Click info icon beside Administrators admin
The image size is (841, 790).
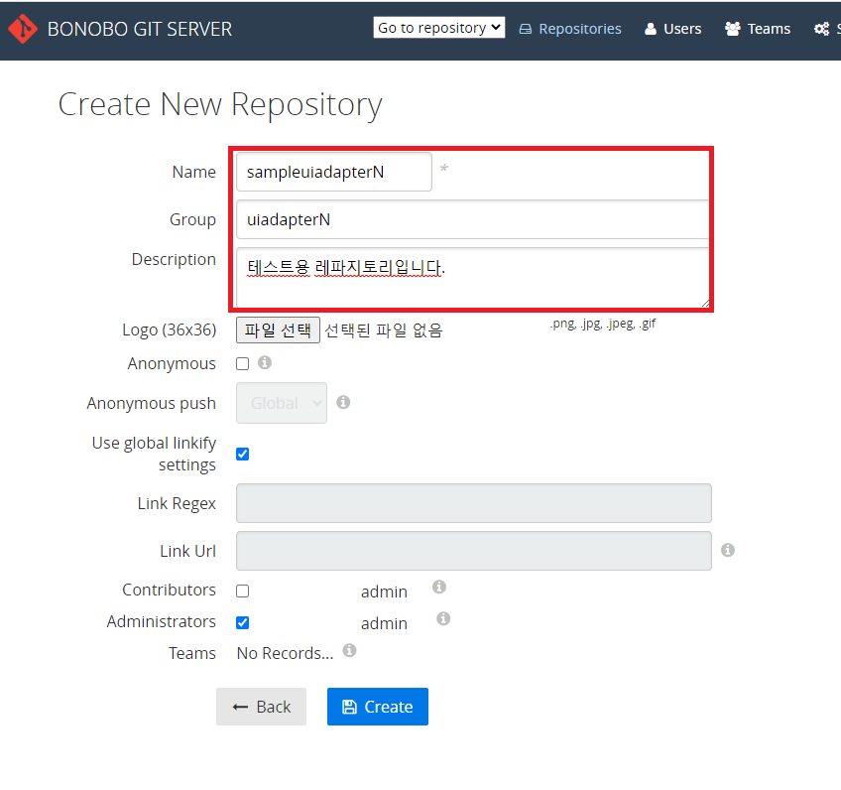[443, 619]
